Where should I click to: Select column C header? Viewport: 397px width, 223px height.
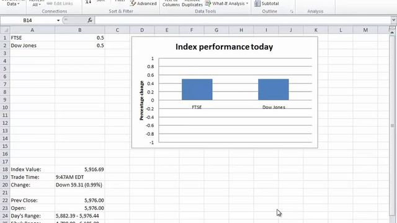click(x=117, y=30)
